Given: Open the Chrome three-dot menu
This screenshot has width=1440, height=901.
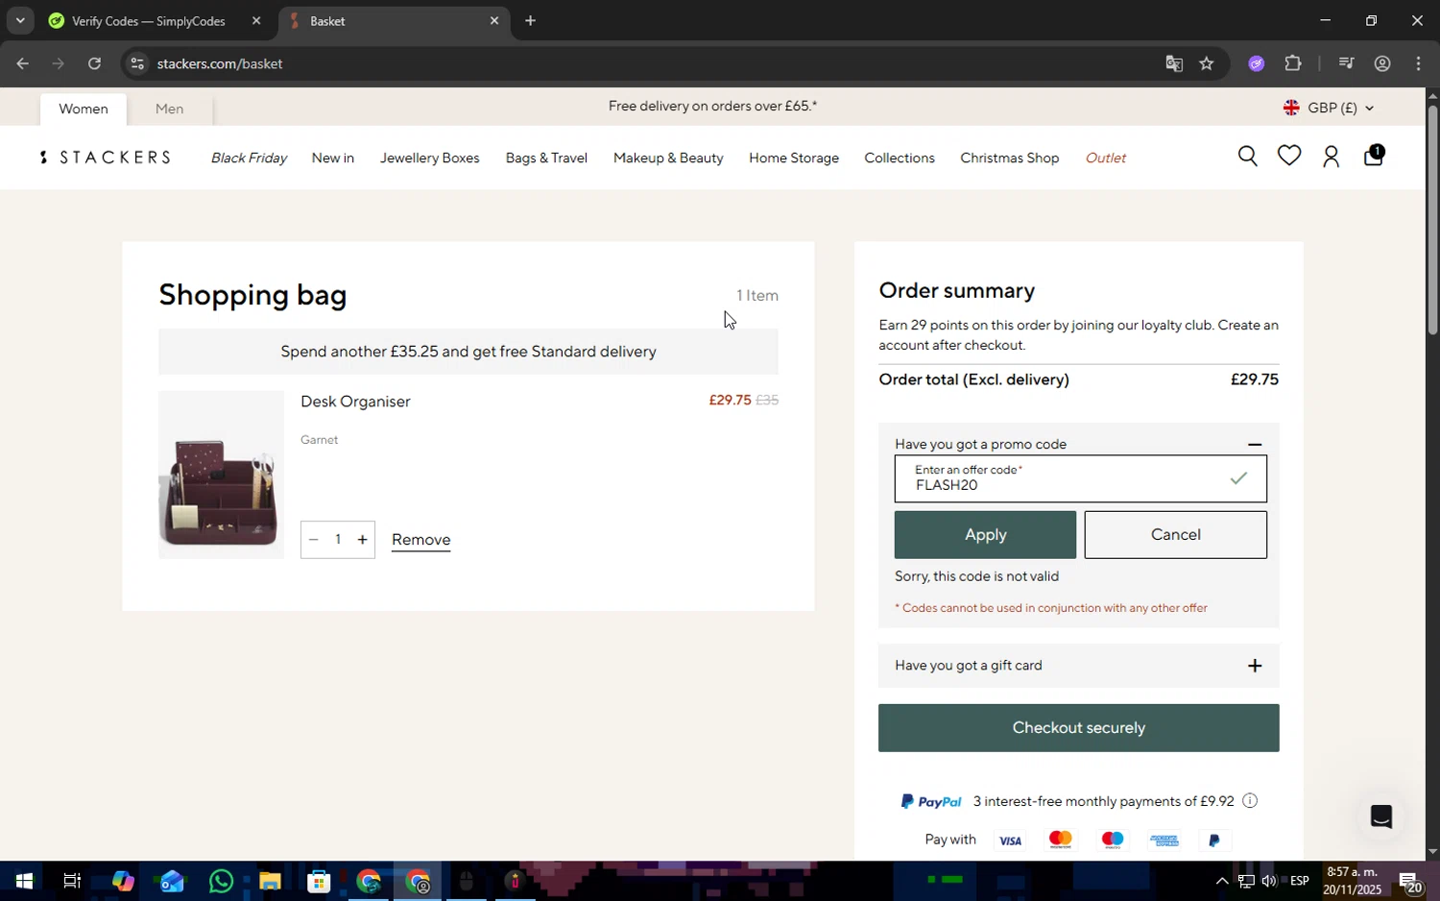Looking at the screenshot, I should click(x=1419, y=63).
